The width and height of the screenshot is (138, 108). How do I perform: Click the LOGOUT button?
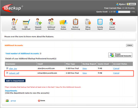tap(131, 4)
